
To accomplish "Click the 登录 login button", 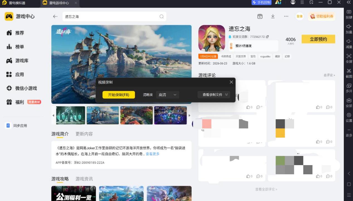I will tap(300, 16).
